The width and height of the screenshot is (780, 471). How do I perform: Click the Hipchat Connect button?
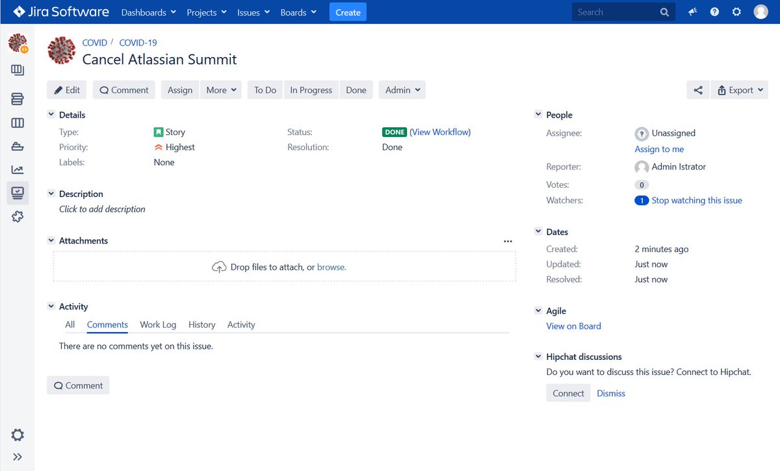[x=568, y=393]
